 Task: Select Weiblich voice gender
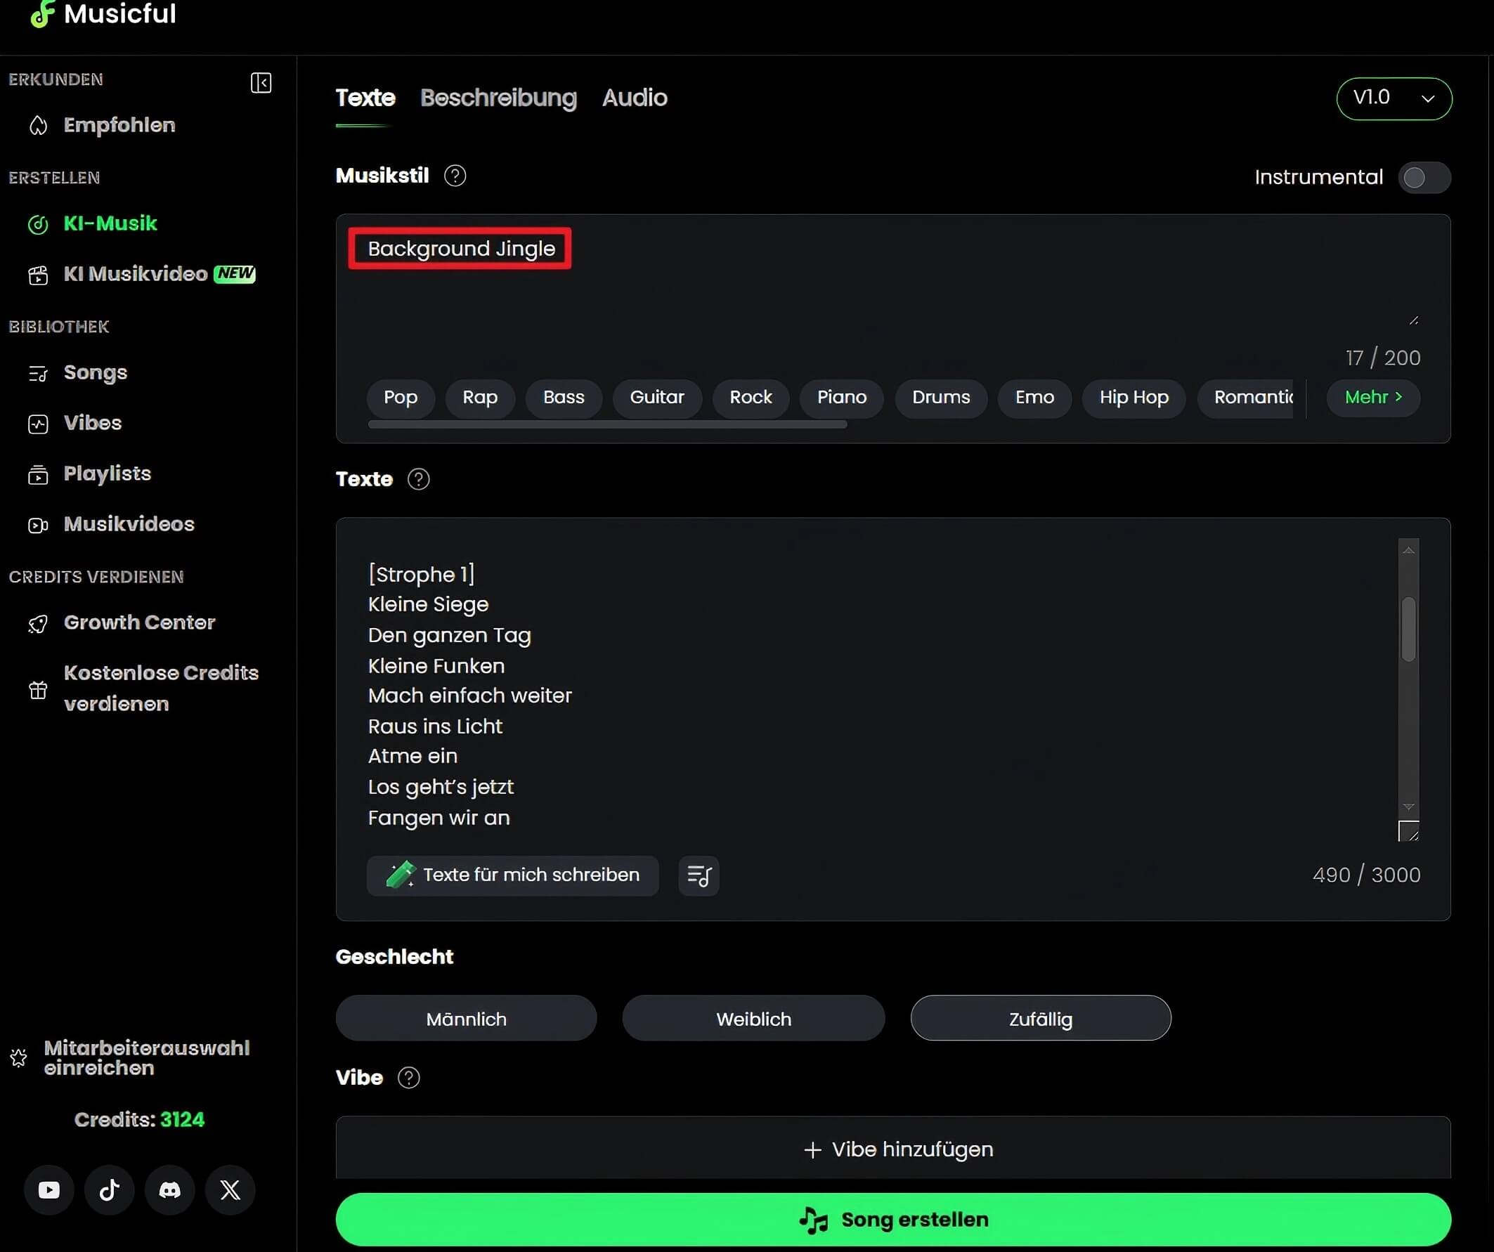pos(753,1019)
